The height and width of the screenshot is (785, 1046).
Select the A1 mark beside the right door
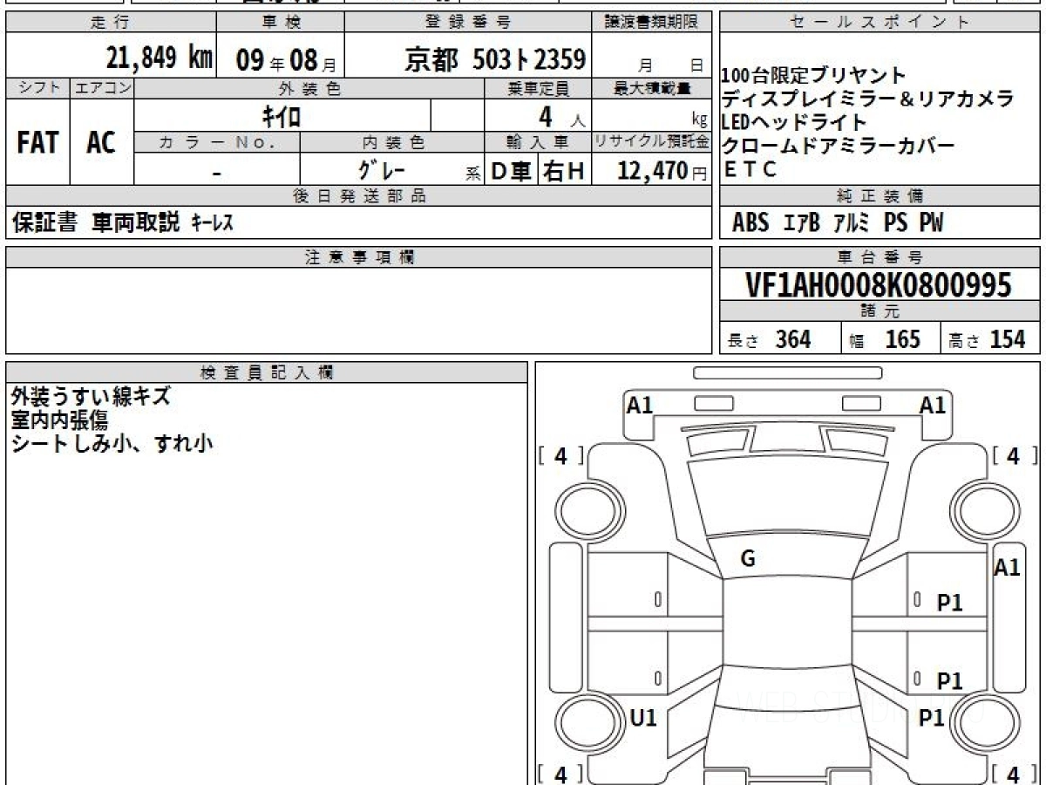[x=1007, y=568]
